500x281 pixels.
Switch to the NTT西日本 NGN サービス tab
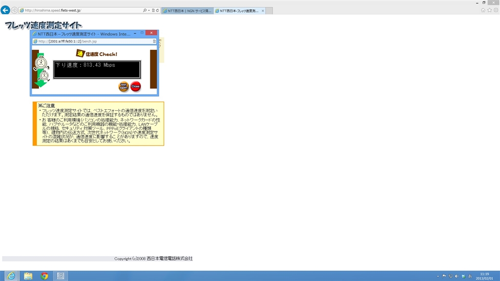[x=187, y=11]
